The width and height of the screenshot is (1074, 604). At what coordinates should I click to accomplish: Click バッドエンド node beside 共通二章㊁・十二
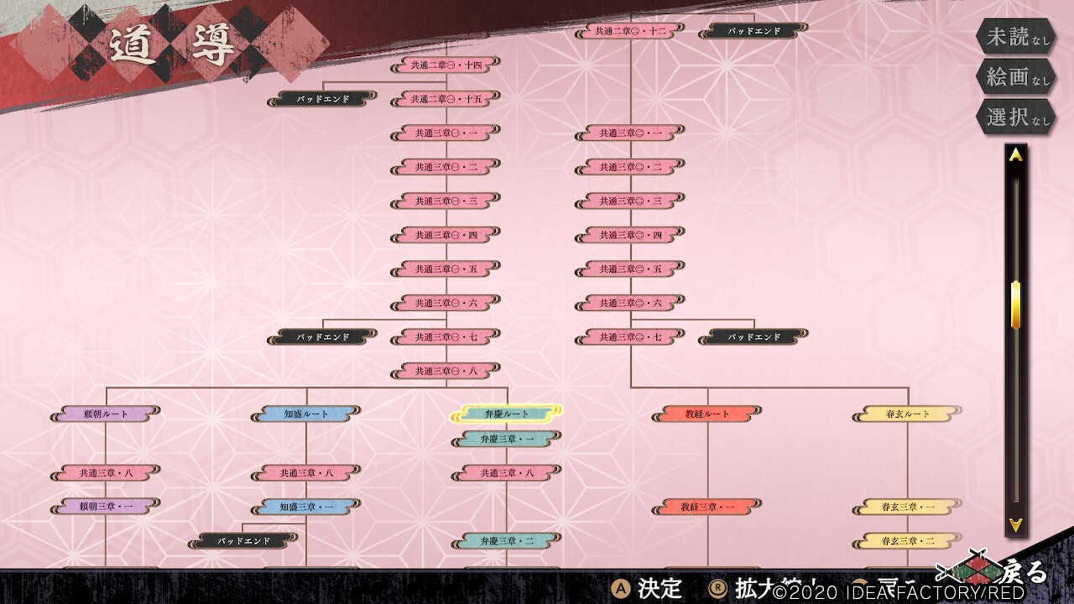[753, 31]
